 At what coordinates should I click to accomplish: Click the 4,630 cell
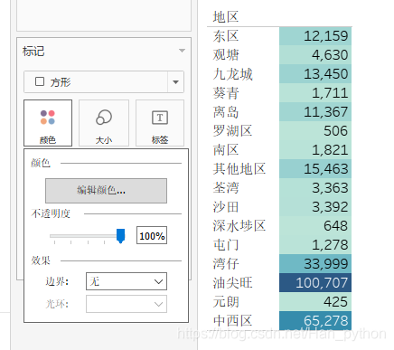click(315, 55)
